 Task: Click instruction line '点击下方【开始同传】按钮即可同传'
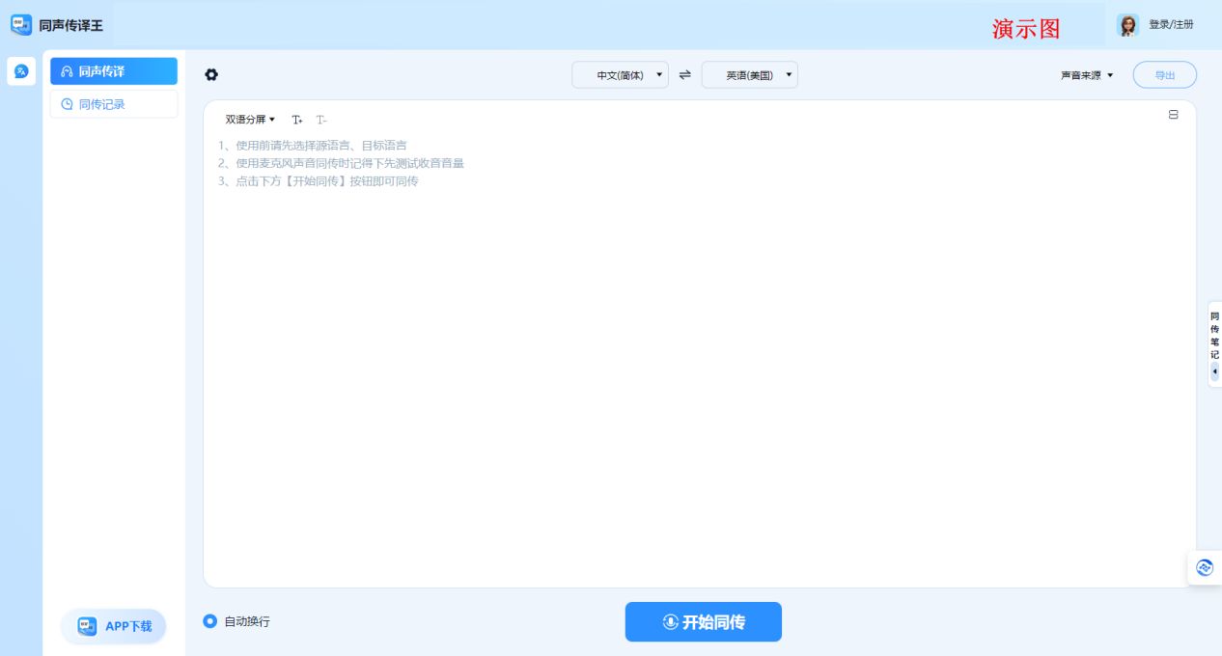pyautogui.click(x=319, y=181)
